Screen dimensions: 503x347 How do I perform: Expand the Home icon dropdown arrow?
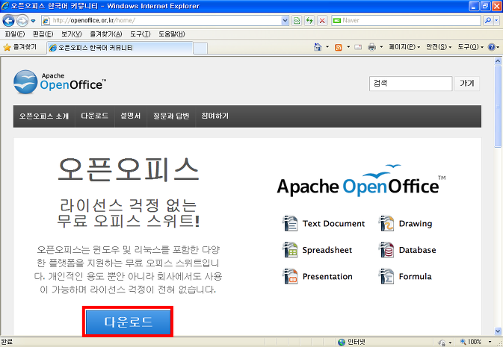pos(327,47)
